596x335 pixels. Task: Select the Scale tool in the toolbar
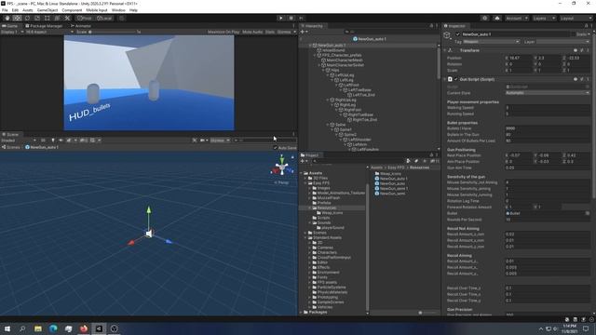[x=37, y=18]
